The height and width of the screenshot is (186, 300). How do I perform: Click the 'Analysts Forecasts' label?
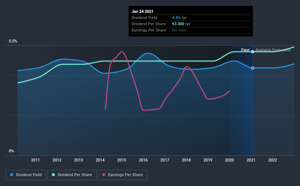[x=273, y=50]
